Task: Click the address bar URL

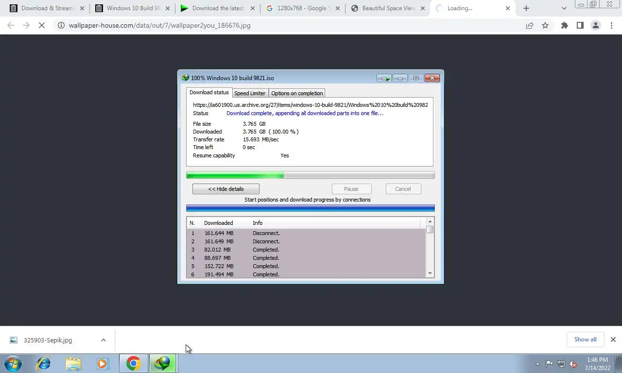Action: coord(159,25)
